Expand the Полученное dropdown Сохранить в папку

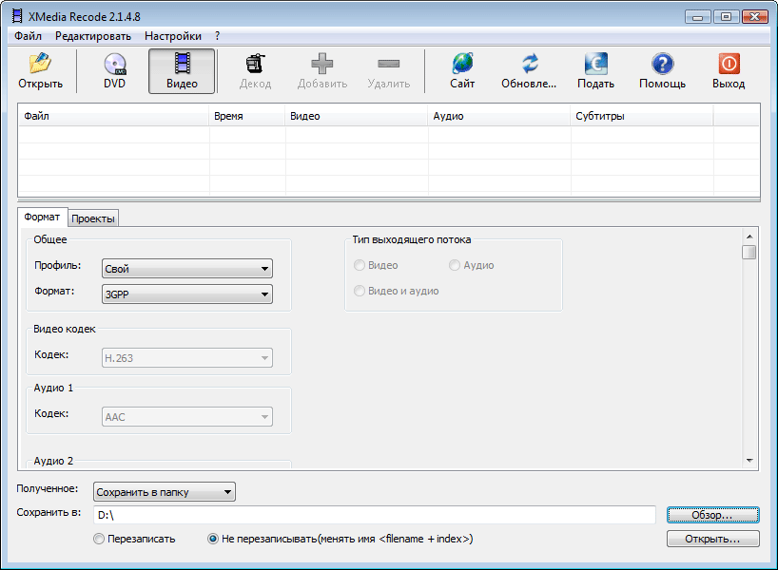tap(165, 492)
